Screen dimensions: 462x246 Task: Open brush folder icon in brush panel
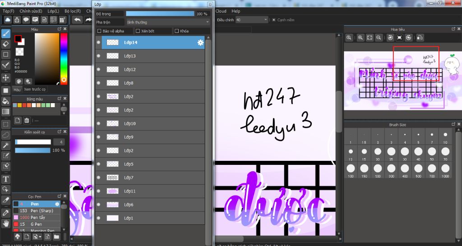tap(56, 236)
